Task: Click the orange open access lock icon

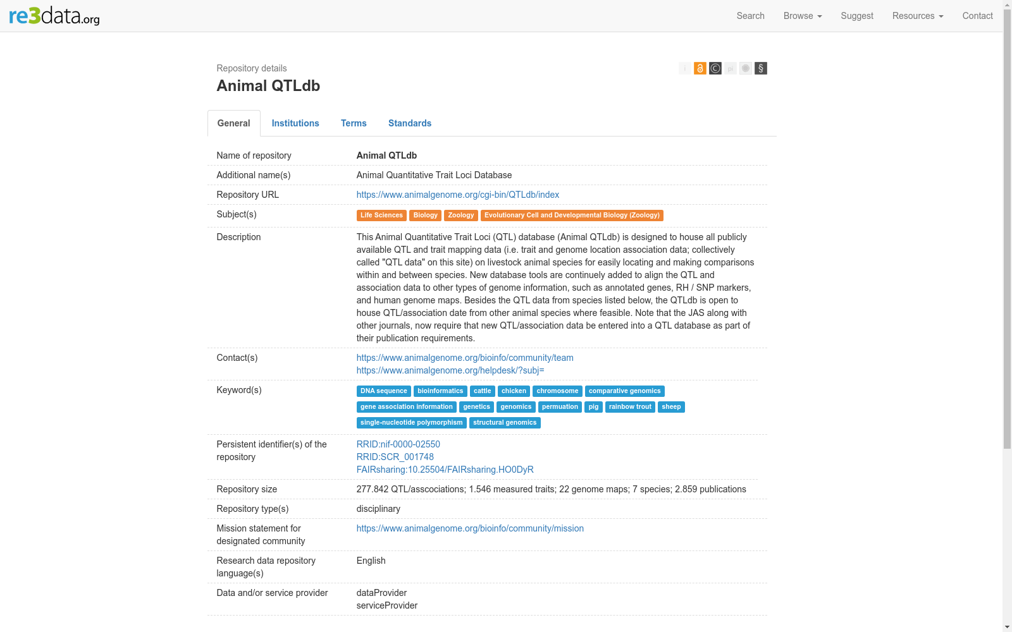Action: click(700, 68)
